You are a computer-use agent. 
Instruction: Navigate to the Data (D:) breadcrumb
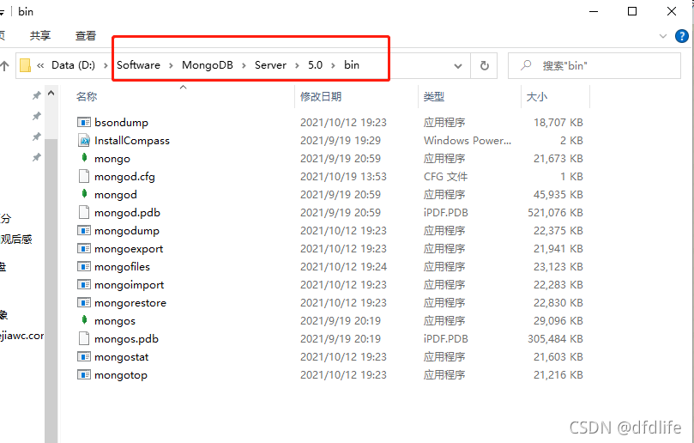(73, 65)
